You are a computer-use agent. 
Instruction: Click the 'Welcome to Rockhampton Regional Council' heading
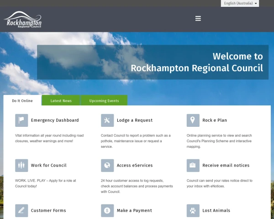point(197,62)
